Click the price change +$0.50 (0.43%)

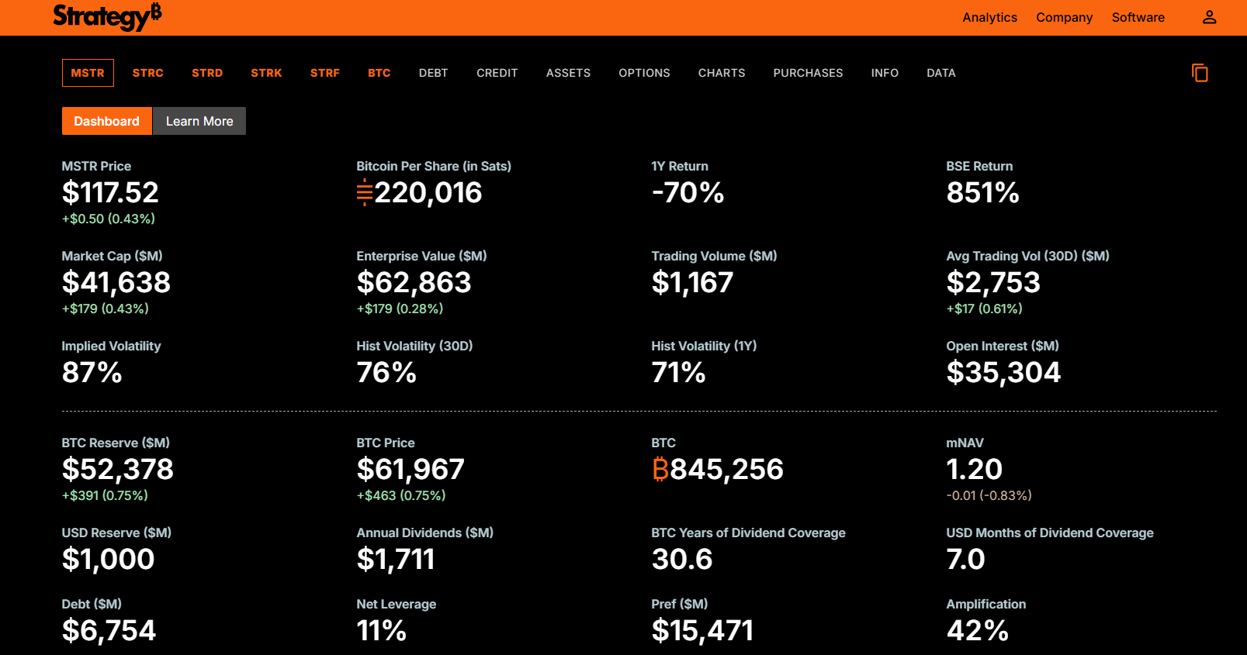109,219
